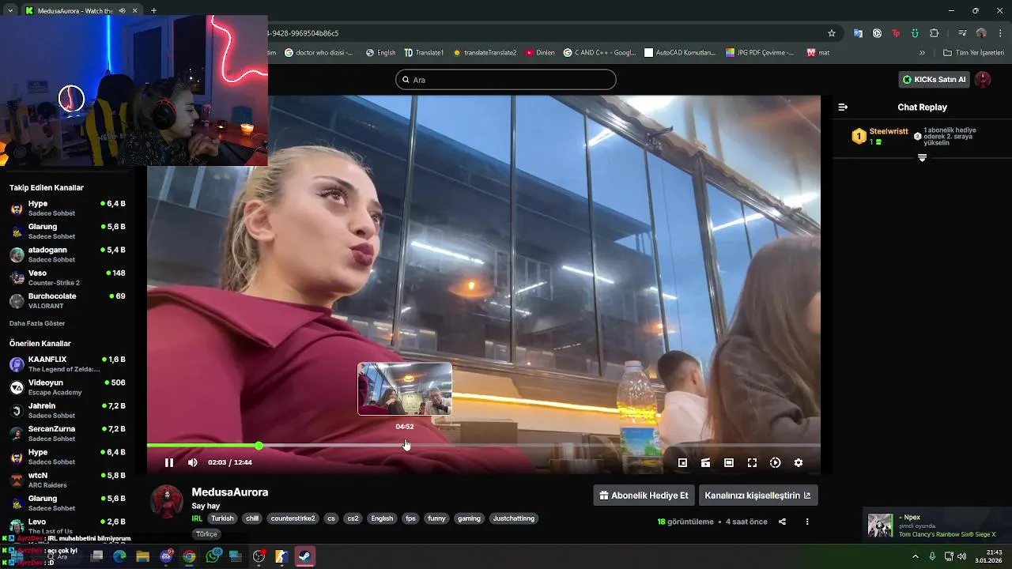Image resolution: width=1012 pixels, height=569 pixels.
Task: Open media controls in Chrome toolbar
Action: pos(961,33)
